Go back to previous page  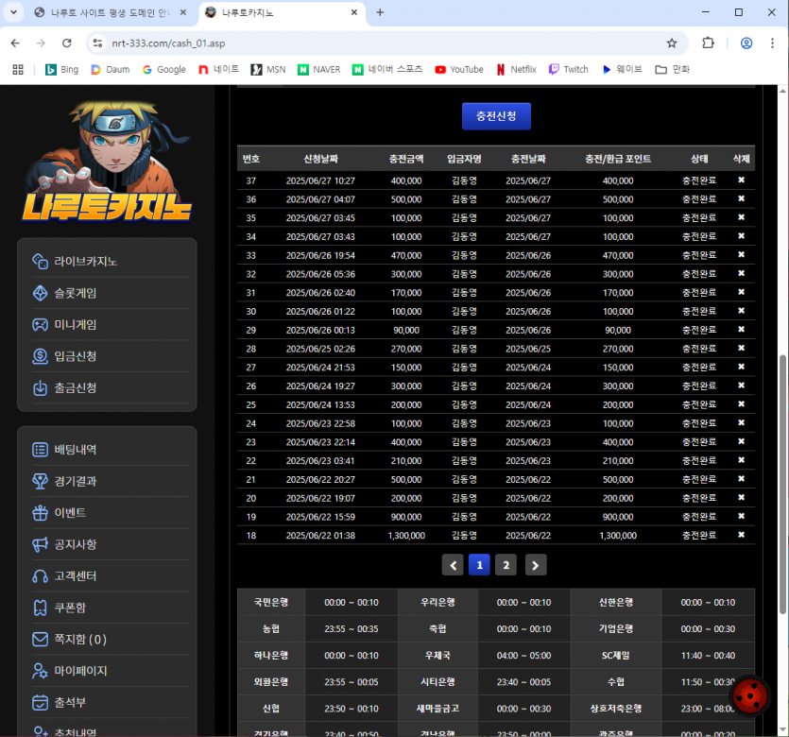click(x=15, y=43)
